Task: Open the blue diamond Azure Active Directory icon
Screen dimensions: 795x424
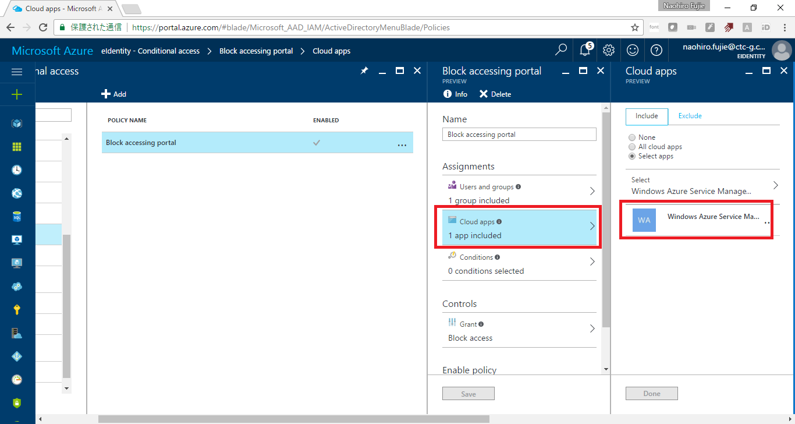Action: click(17, 356)
